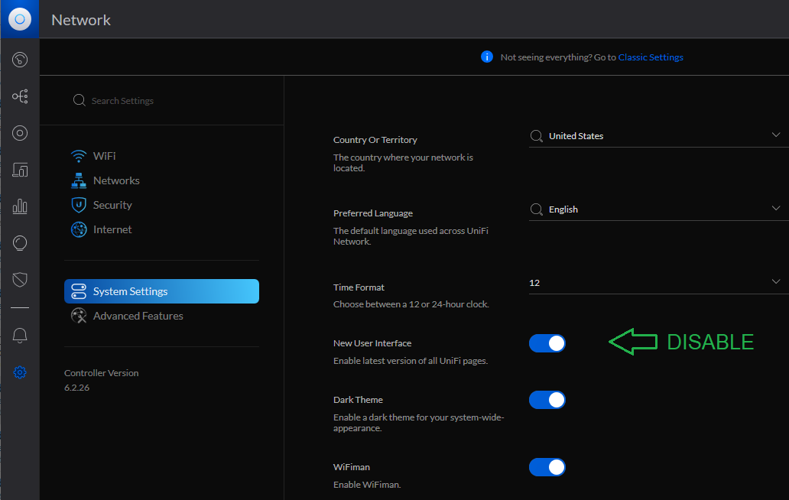Screen dimensions: 789x500
Task: Click the magnifier icon beside English
Action: 537,209
